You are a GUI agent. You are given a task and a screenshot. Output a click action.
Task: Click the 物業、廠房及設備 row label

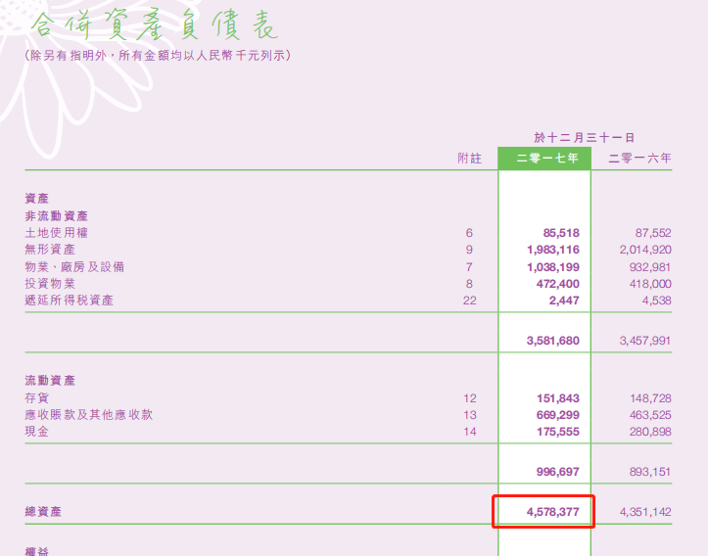(74, 266)
